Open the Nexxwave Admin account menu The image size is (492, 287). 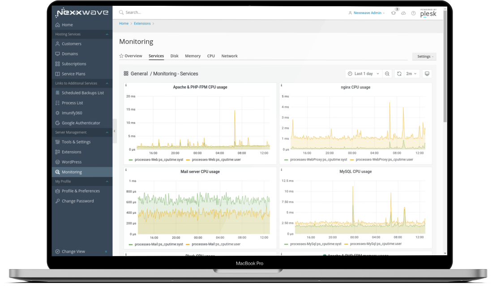(x=367, y=13)
